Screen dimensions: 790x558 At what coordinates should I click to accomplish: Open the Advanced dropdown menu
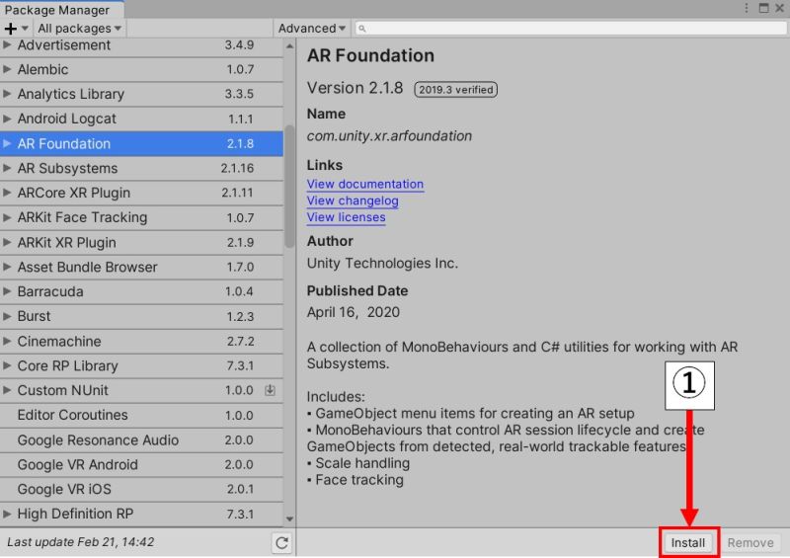pyautogui.click(x=312, y=29)
